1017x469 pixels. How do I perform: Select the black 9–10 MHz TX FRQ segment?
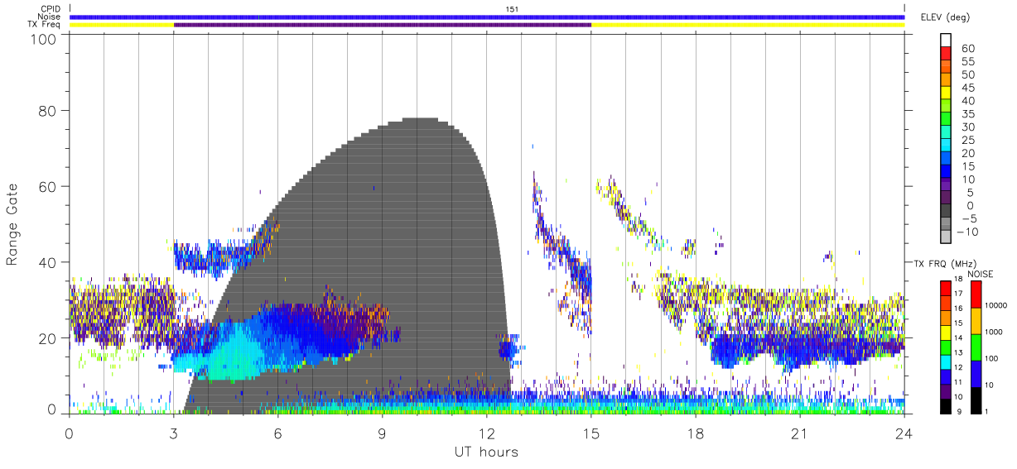click(x=946, y=405)
